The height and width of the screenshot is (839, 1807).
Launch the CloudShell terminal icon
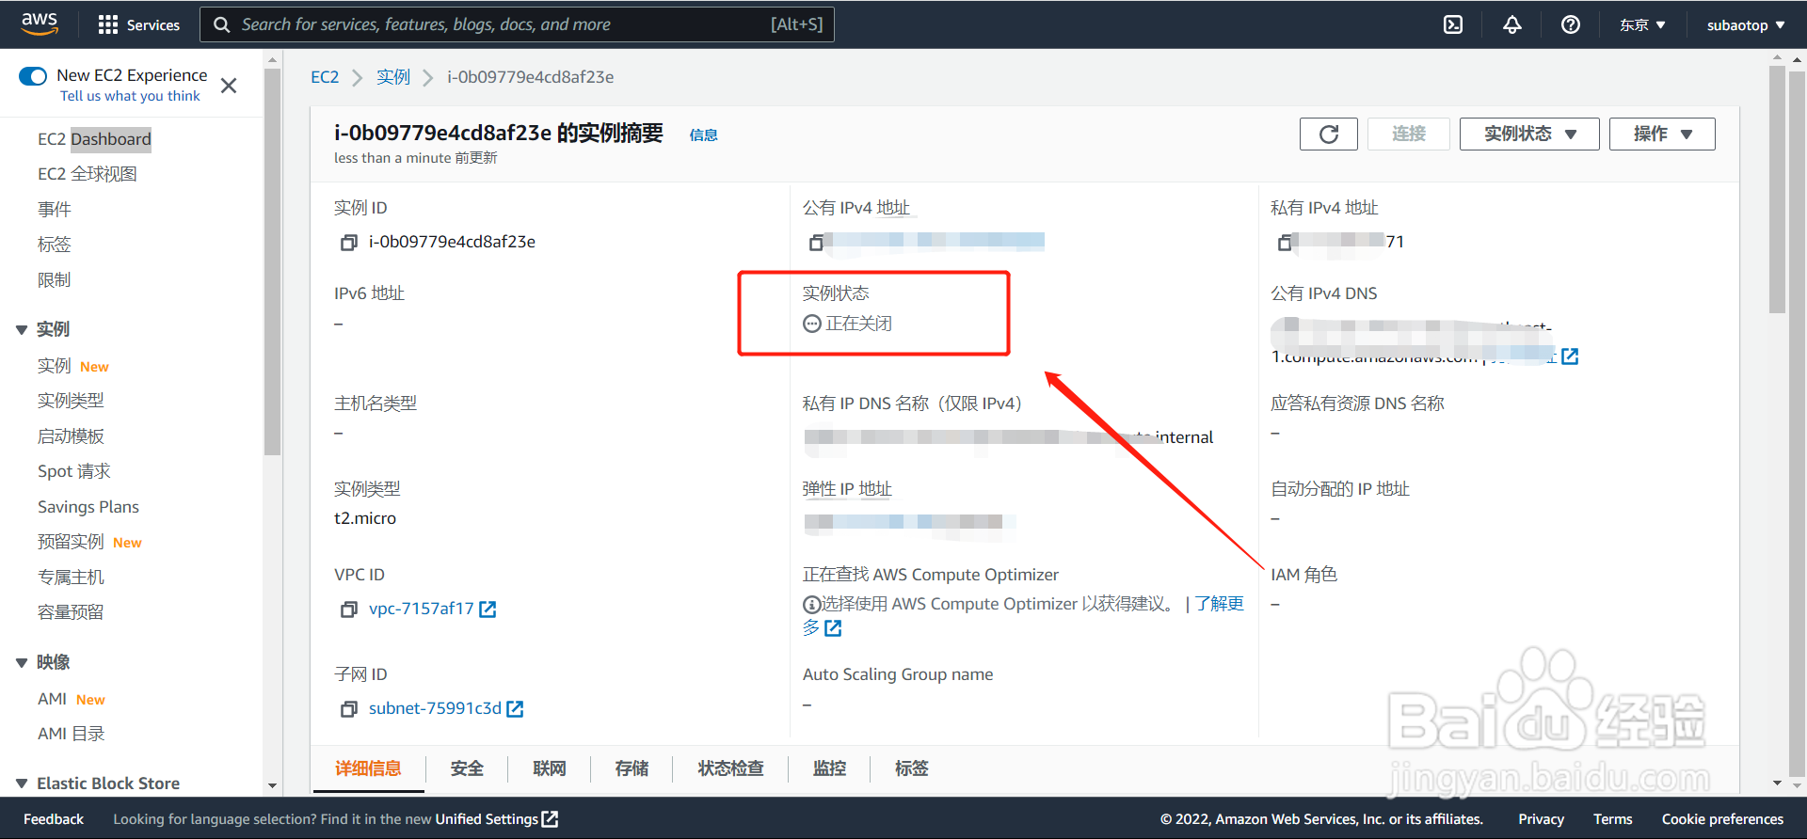(1453, 24)
